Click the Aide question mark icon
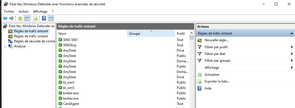295x108 pixels. click(200, 88)
